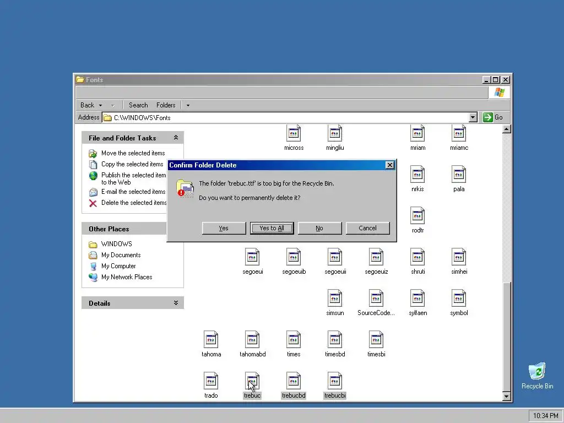Select the pala font file icon
Screen dimensions: 564x423
tap(459, 175)
